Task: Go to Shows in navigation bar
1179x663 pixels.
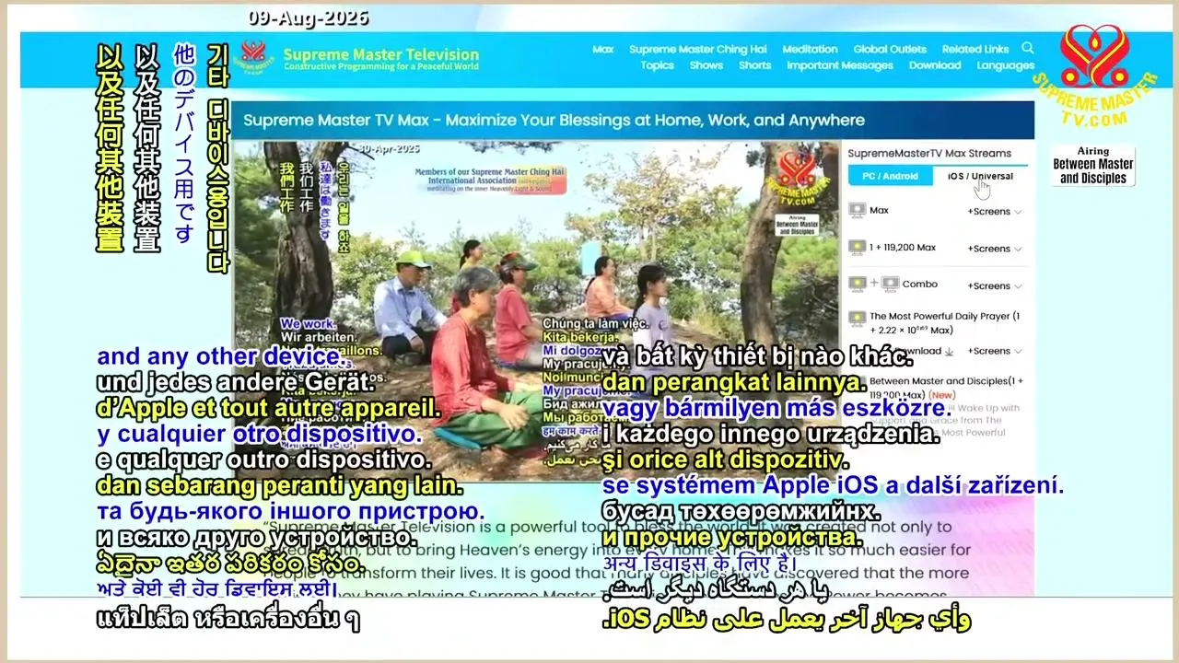Action: [x=706, y=65]
